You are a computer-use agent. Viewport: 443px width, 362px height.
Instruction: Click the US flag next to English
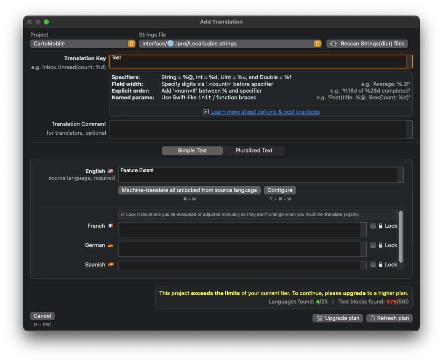(x=110, y=171)
